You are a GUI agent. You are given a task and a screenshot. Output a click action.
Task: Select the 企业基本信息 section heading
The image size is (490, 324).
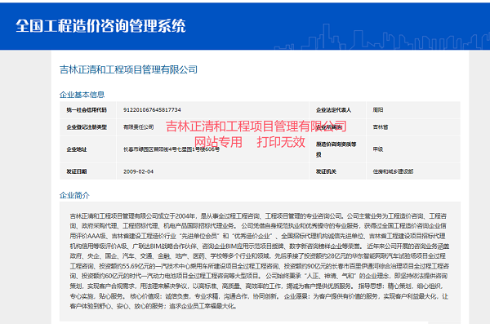click(82, 95)
